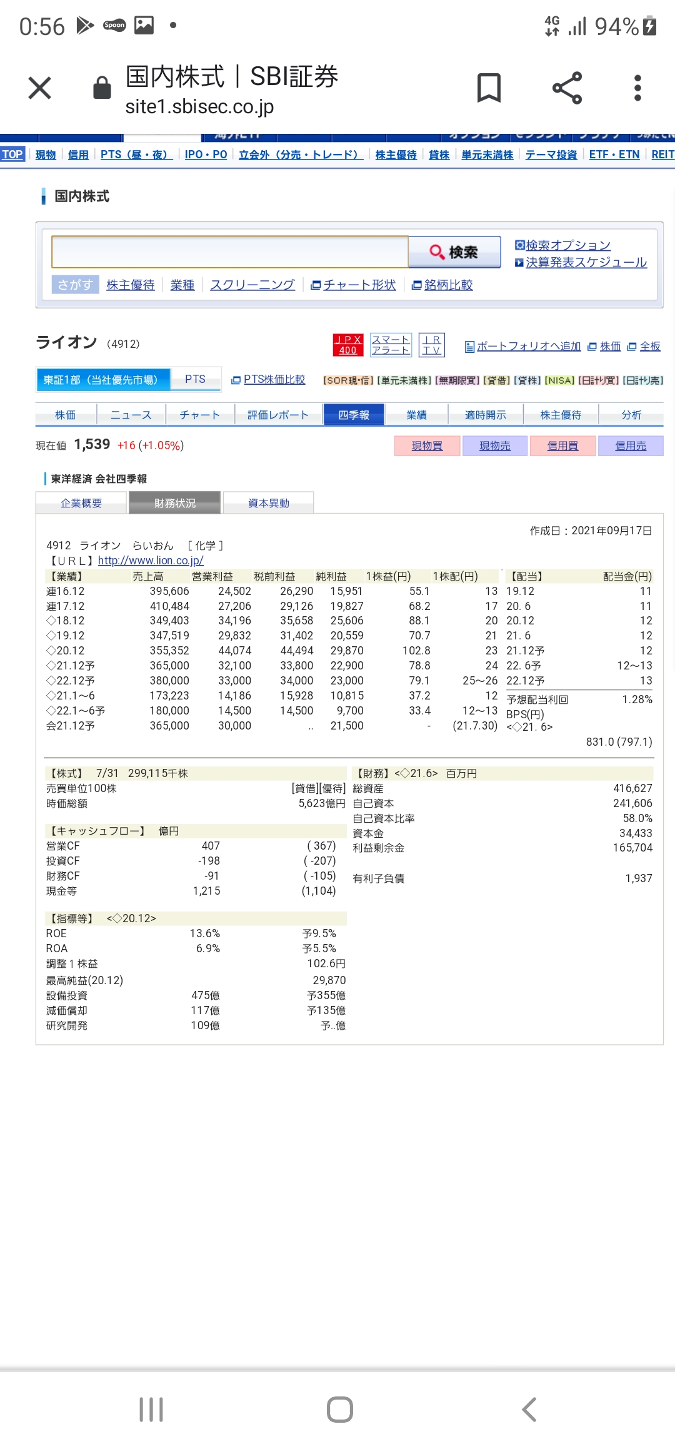Select the 四季報 tab

(x=354, y=415)
